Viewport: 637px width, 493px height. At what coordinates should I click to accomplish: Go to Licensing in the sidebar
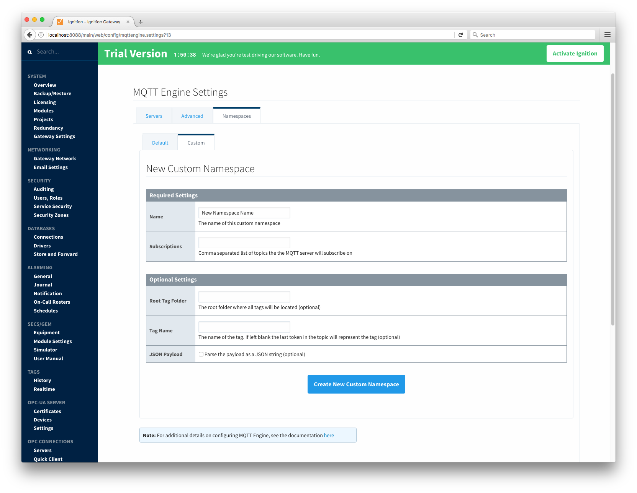(45, 102)
